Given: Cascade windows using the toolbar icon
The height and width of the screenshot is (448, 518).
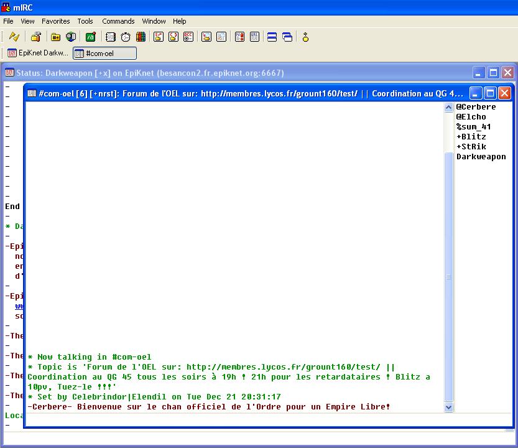Looking at the screenshot, I should (287, 37).
